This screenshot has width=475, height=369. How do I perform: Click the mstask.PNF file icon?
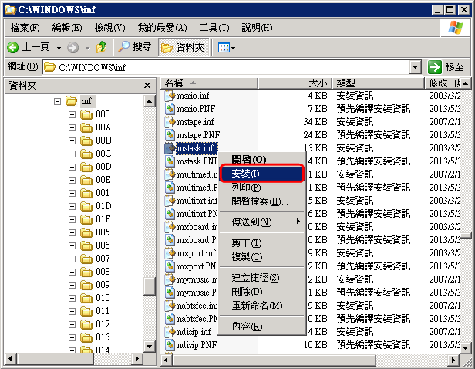click(170, 161)
